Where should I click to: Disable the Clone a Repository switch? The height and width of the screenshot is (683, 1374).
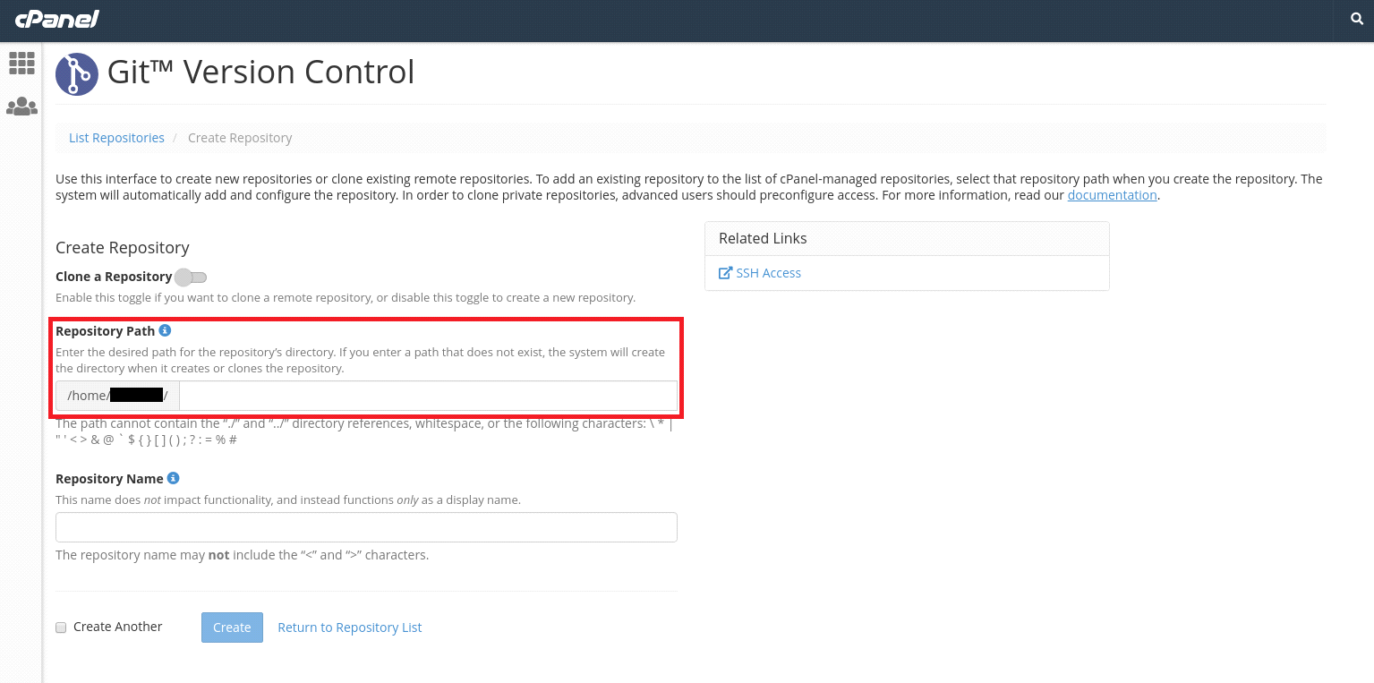click(x=191, y=277)
